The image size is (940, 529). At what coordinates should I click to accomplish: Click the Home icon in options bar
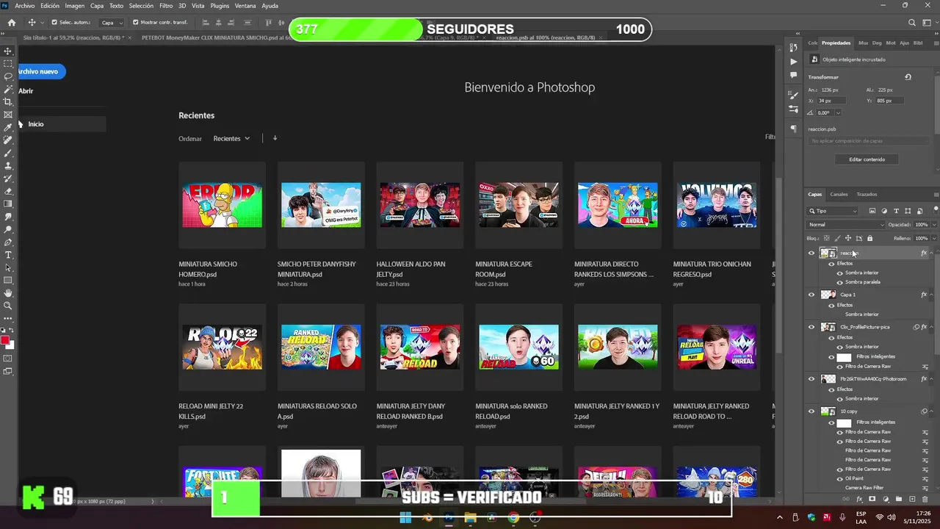[11, 23]
